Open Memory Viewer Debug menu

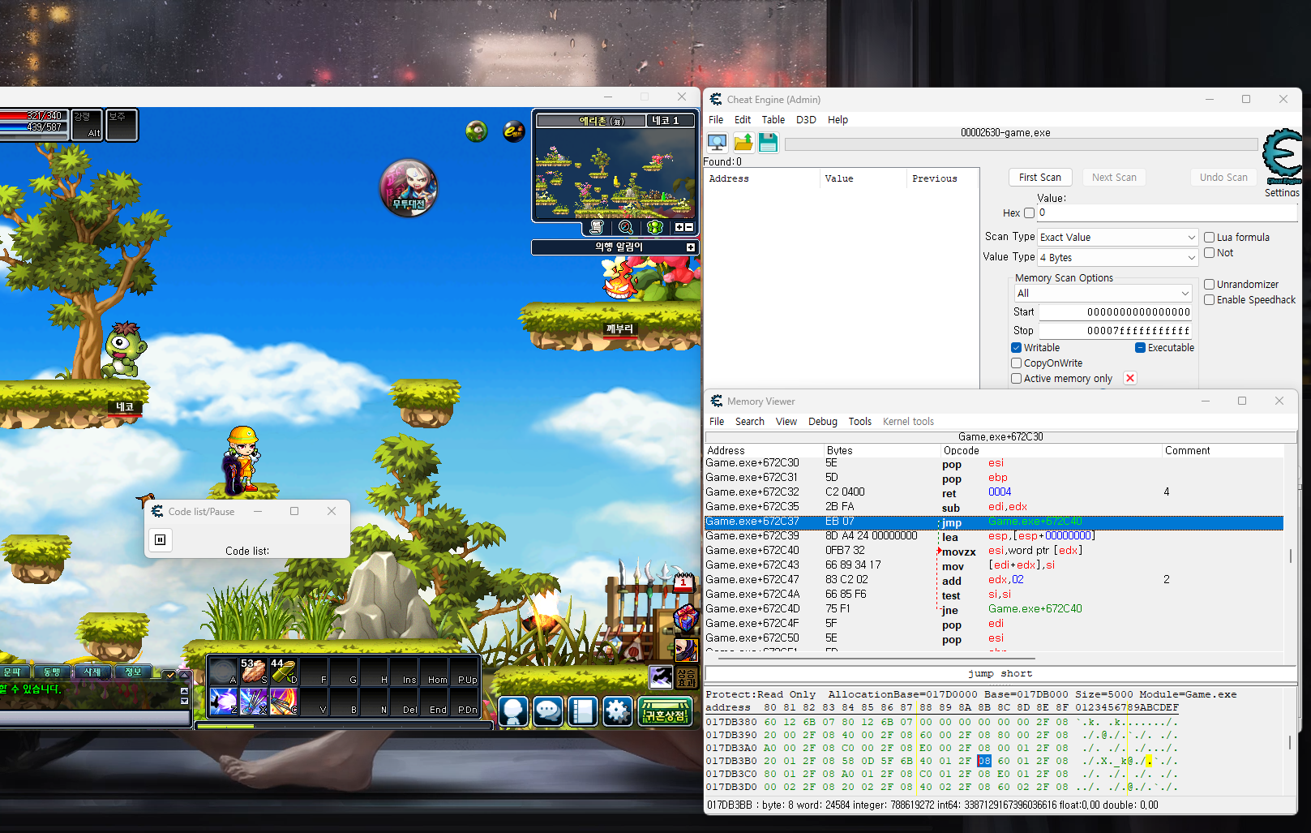point(823,422)
